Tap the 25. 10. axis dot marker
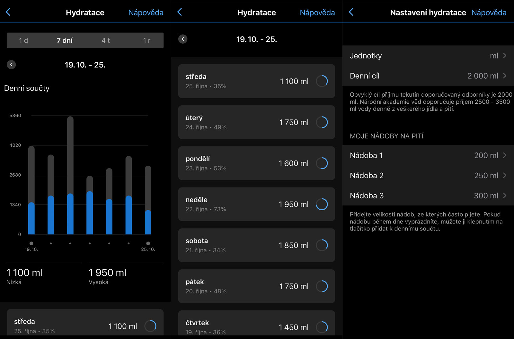The height and width of the screenshot is (339, 514). pos(148,243)
